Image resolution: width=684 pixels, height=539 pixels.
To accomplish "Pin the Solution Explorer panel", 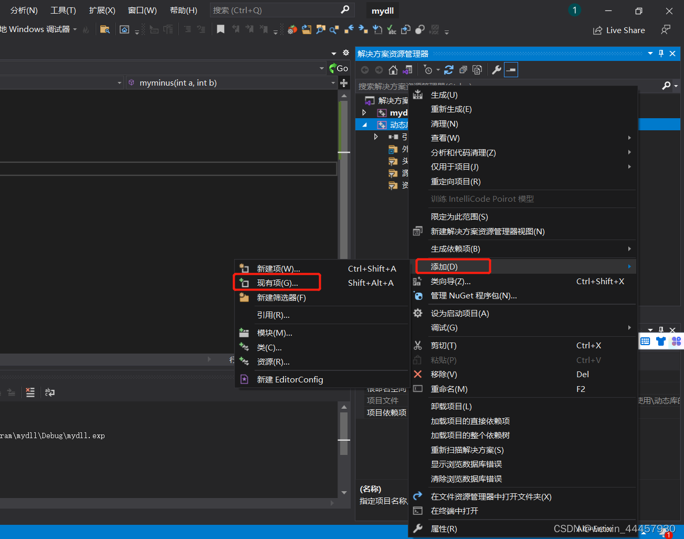I will [x=661, y=54].
